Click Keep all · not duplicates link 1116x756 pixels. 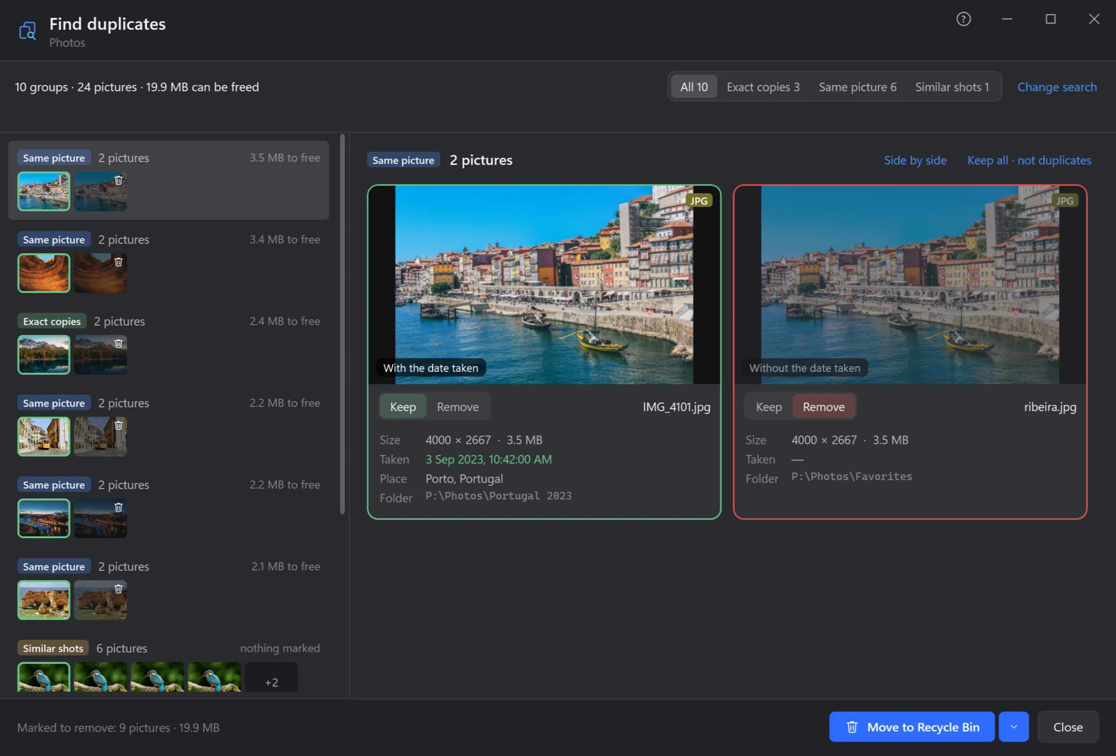(1029, 160)
